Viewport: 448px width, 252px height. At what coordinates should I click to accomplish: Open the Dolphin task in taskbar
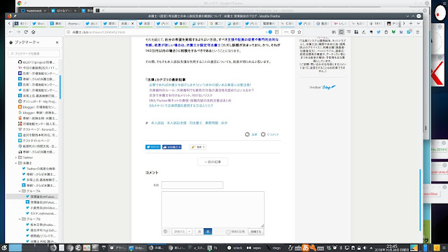coord(137,248)
